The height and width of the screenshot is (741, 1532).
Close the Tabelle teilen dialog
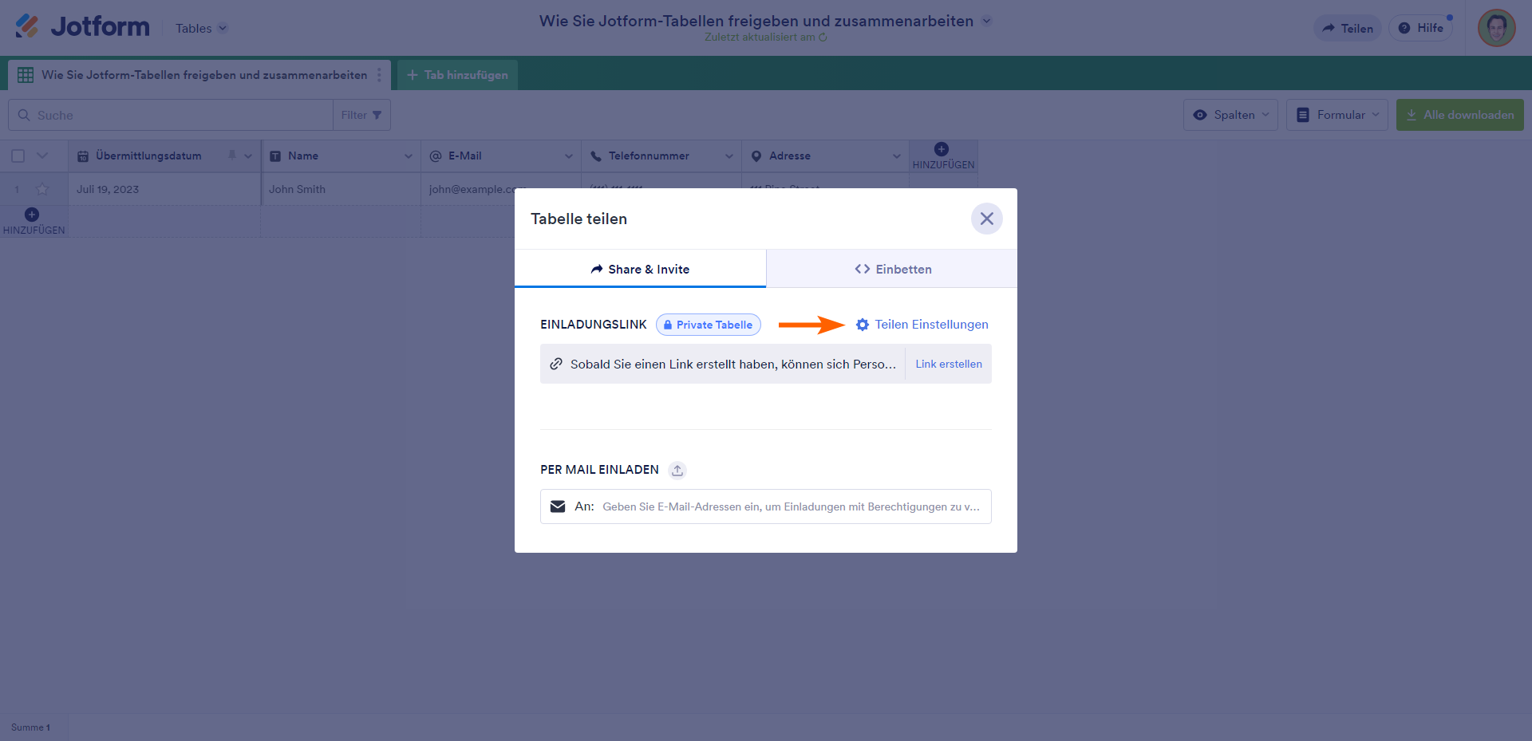pos(987,219)
